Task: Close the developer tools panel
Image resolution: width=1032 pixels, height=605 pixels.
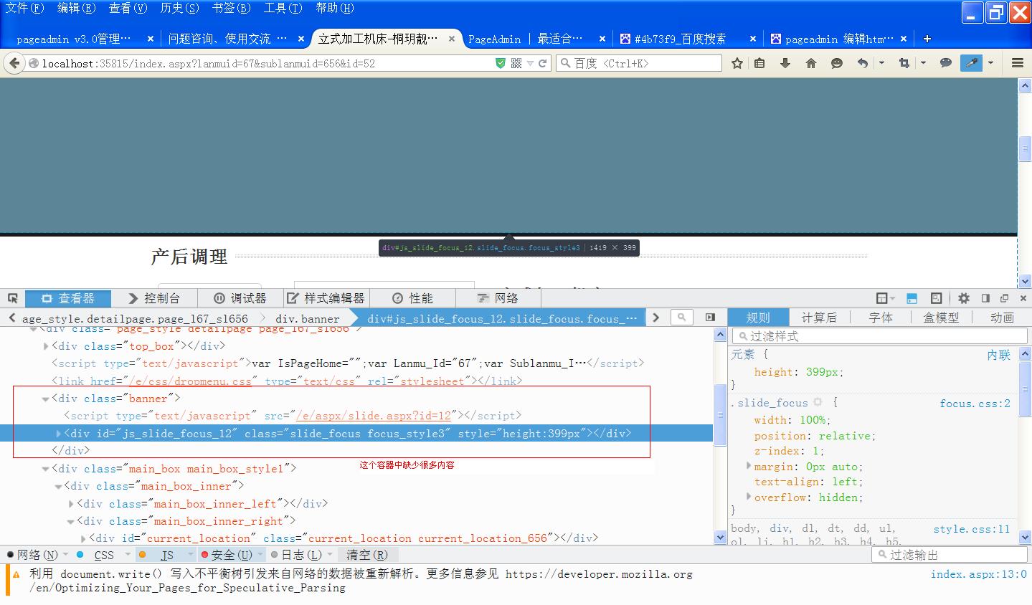Action: [x=1023, y=298]
